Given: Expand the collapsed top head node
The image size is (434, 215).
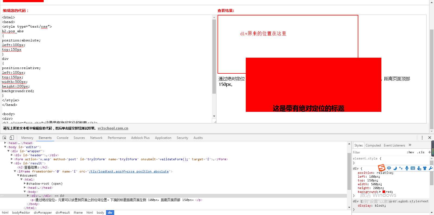Looking at the screenshot, I should 5,143.
